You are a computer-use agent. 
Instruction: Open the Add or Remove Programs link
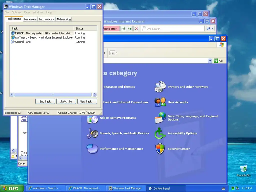[x=118, y=118]
